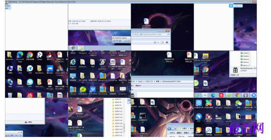Click the Edge taskbar icon
This screenshot has height=140, width=271.
tap(213, 95)
